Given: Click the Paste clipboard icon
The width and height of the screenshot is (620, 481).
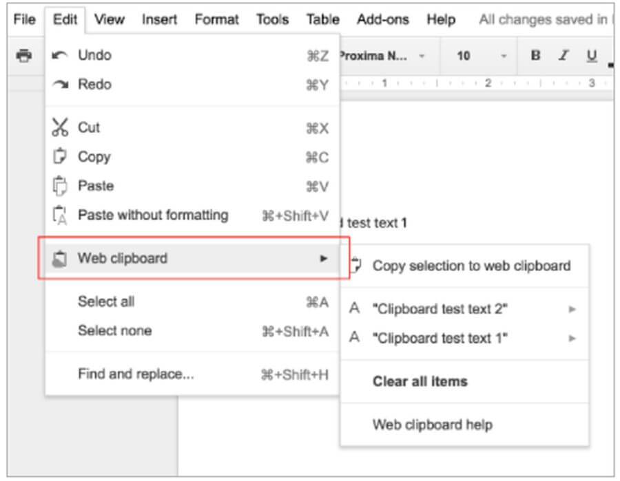Looking at the screenshot, I should [60, 186].
